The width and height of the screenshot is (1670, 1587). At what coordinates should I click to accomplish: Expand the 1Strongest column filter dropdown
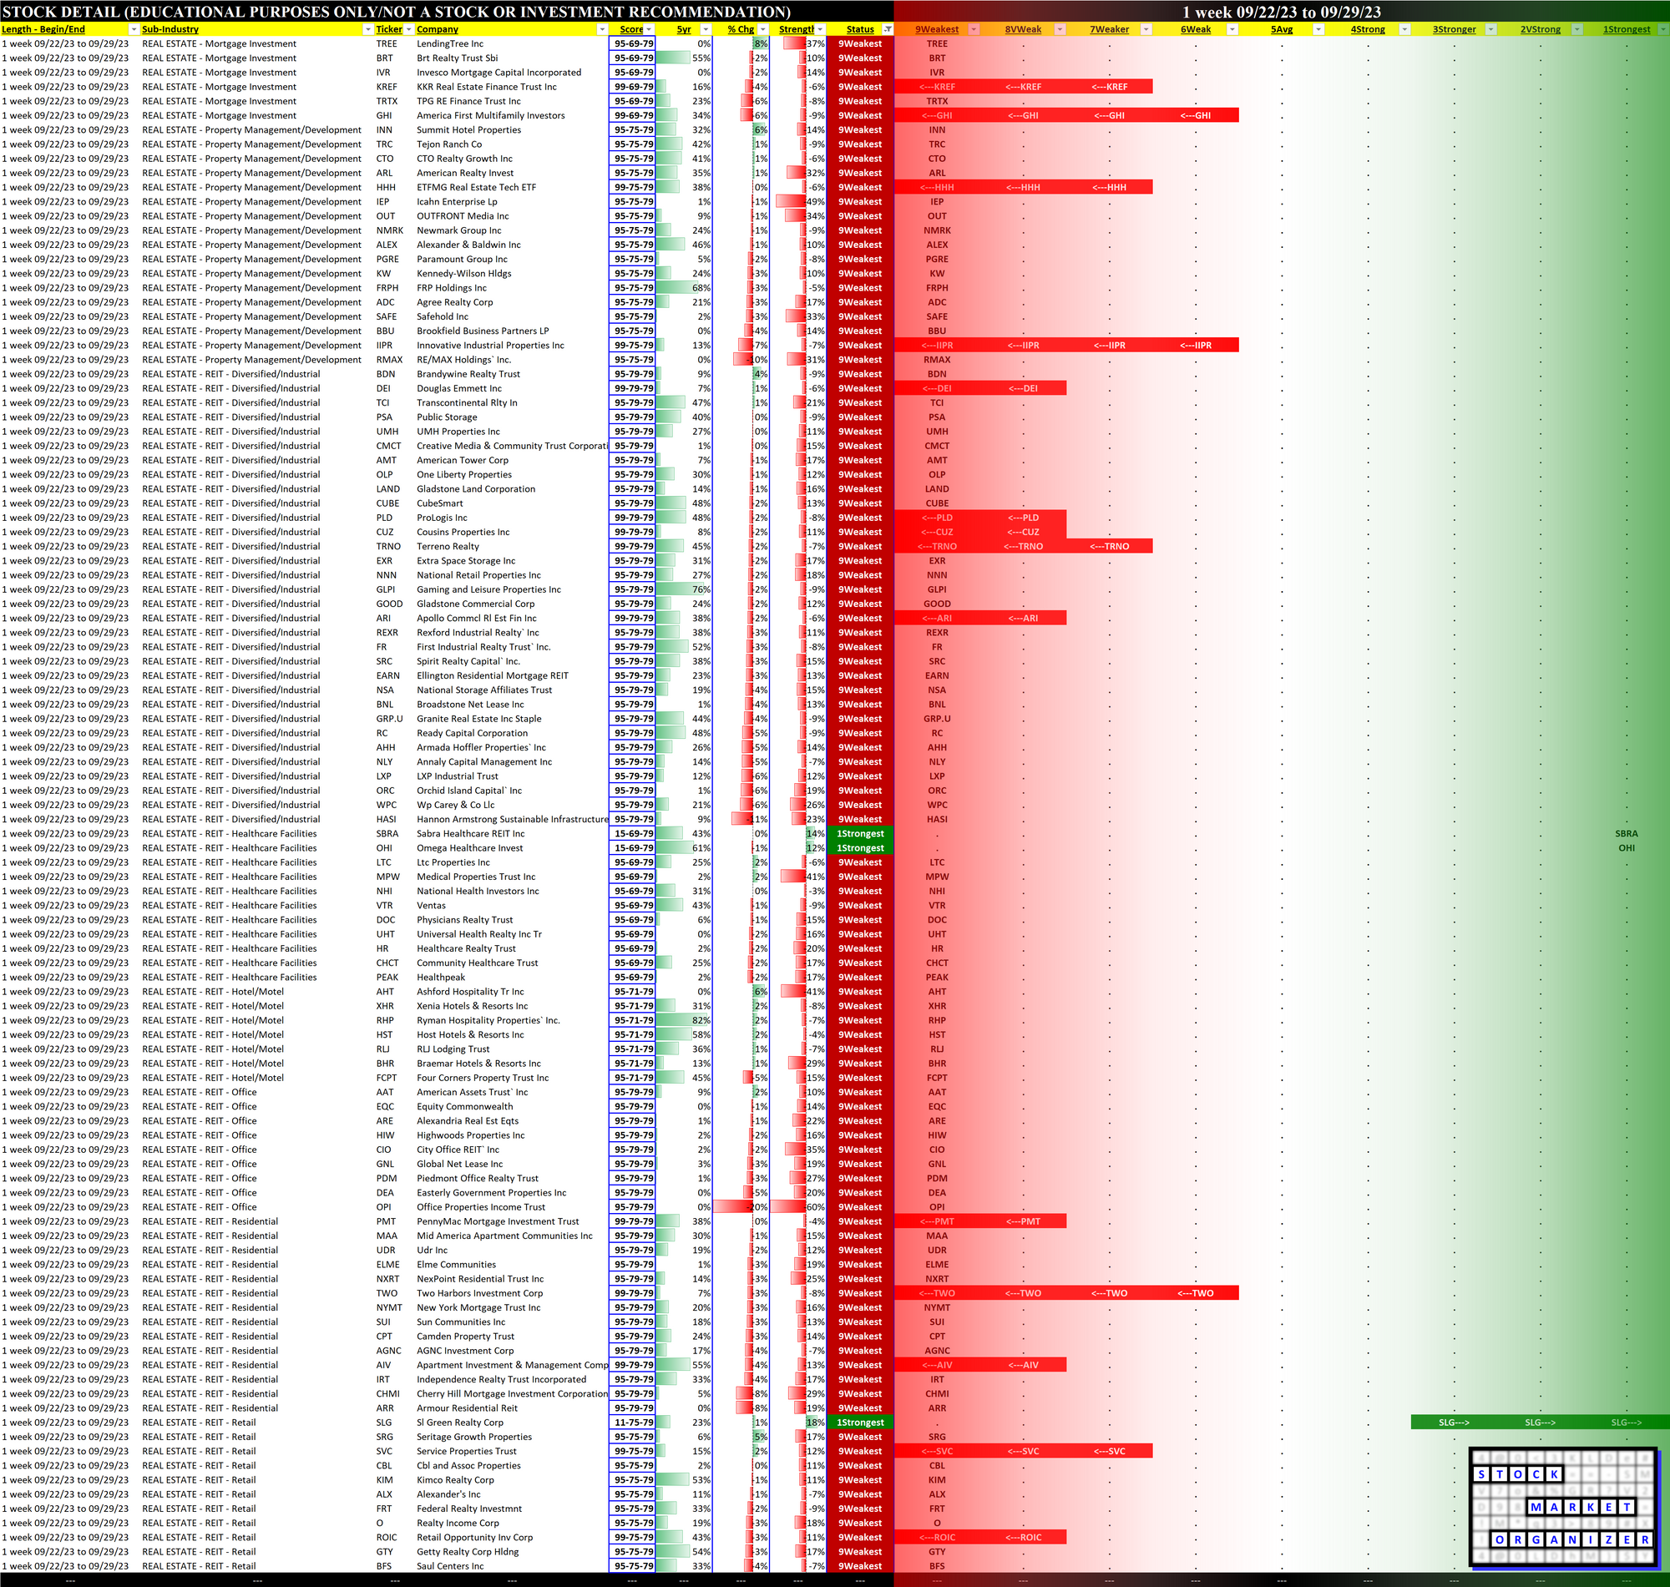pyautogui.click(x=1662, y=29)
